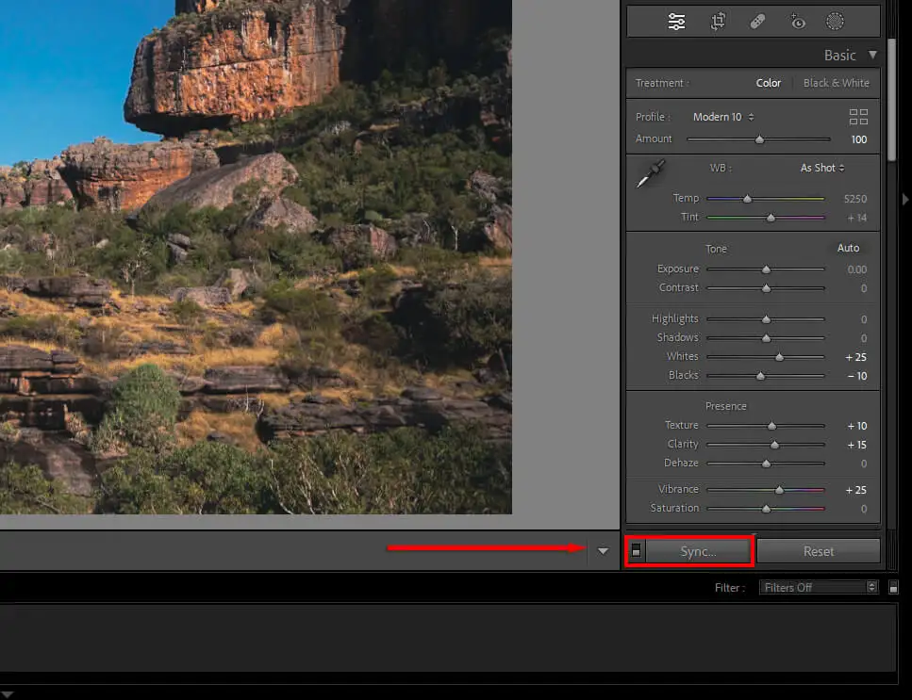912x700 pixels.
Task: Click the Whites value +25 field
Action: pos(855,357)
